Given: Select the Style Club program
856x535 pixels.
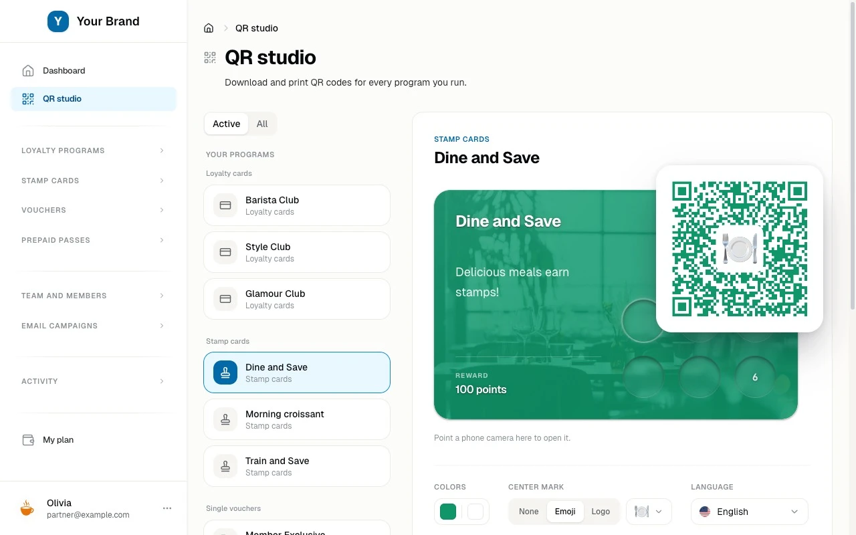Looking at the screenshot, I should click(297, 252).
